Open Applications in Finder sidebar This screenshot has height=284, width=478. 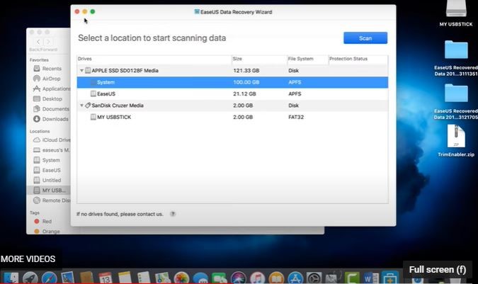[52, 89]
